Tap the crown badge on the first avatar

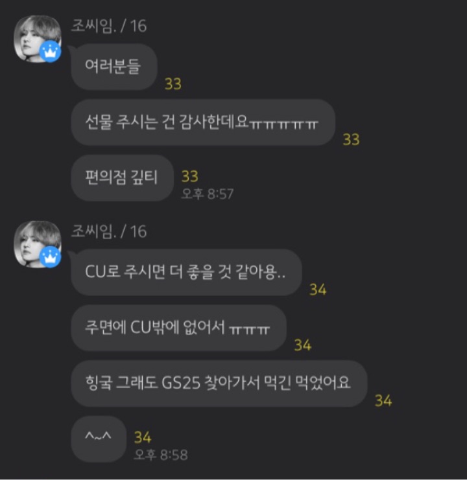pos(50,51)
